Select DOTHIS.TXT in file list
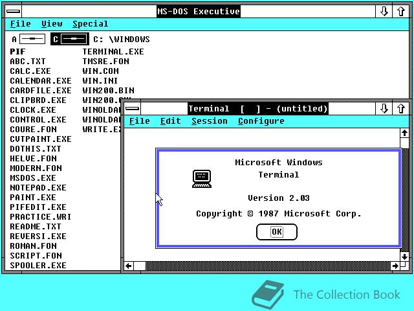Image resolution: width=414 pixels, height=311 pixels. click(x=36, y=149)
